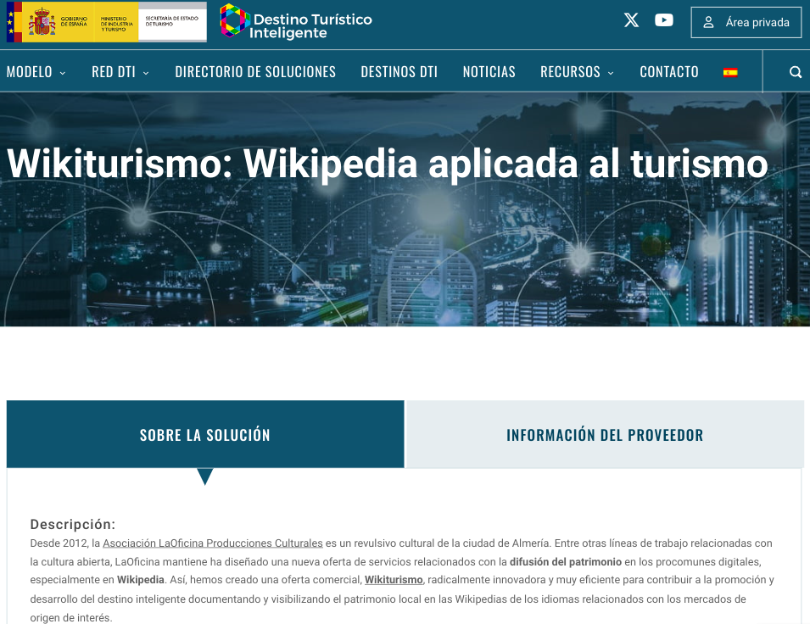
Task: Click the page title Wikiturismo: Wikipedia aplicada al turismo
Action: point(387,164)
